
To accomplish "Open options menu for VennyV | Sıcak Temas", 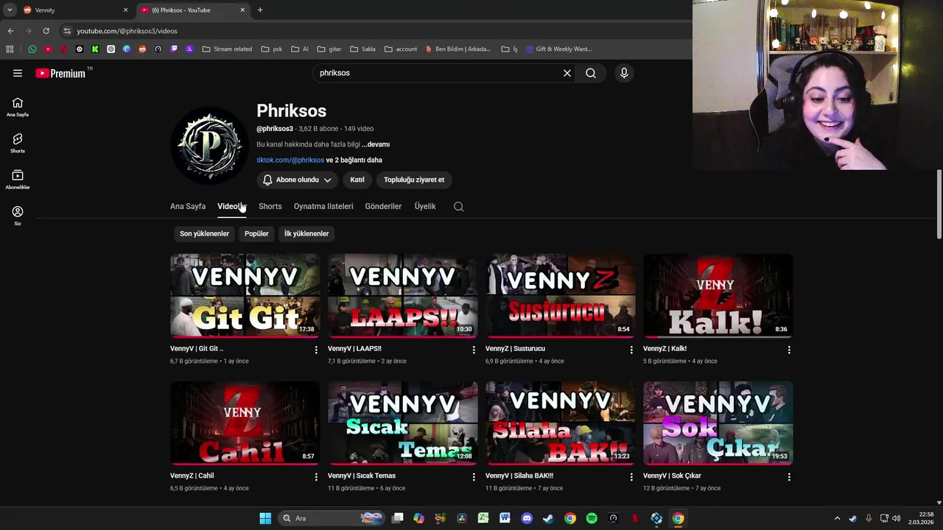I will (474, 477).
